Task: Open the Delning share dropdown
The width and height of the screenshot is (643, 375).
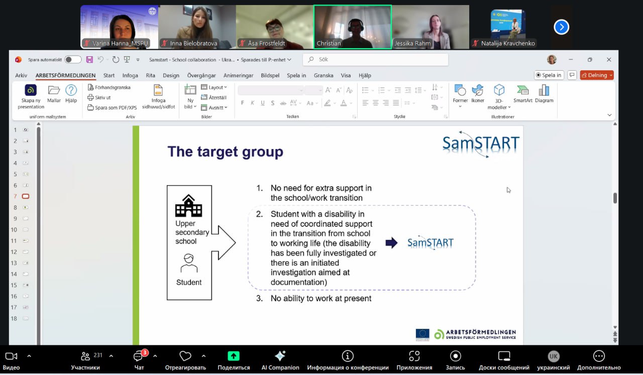Action: click(597, 75)
